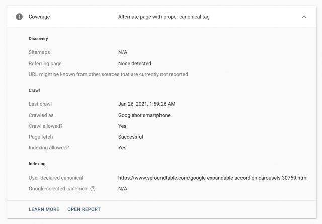Click the Discovery section heading

39,39
